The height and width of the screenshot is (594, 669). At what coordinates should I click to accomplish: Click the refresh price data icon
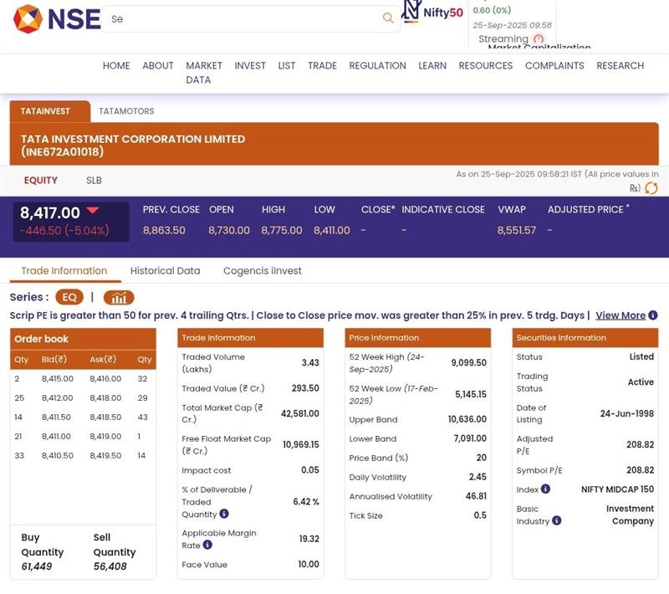[x=651, y=188]
